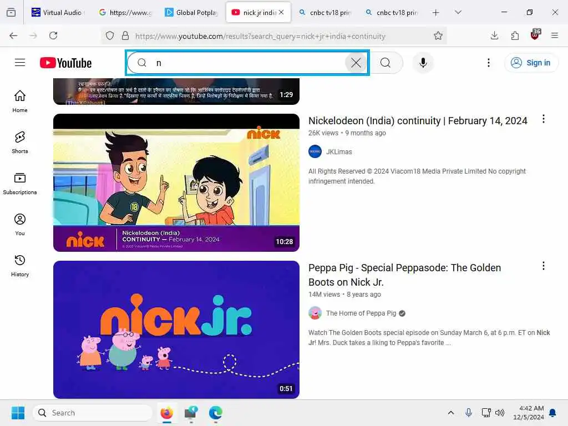Open the JKLimas channel avatar
Viewport: 568px width, 426px height.
(315, 151)
